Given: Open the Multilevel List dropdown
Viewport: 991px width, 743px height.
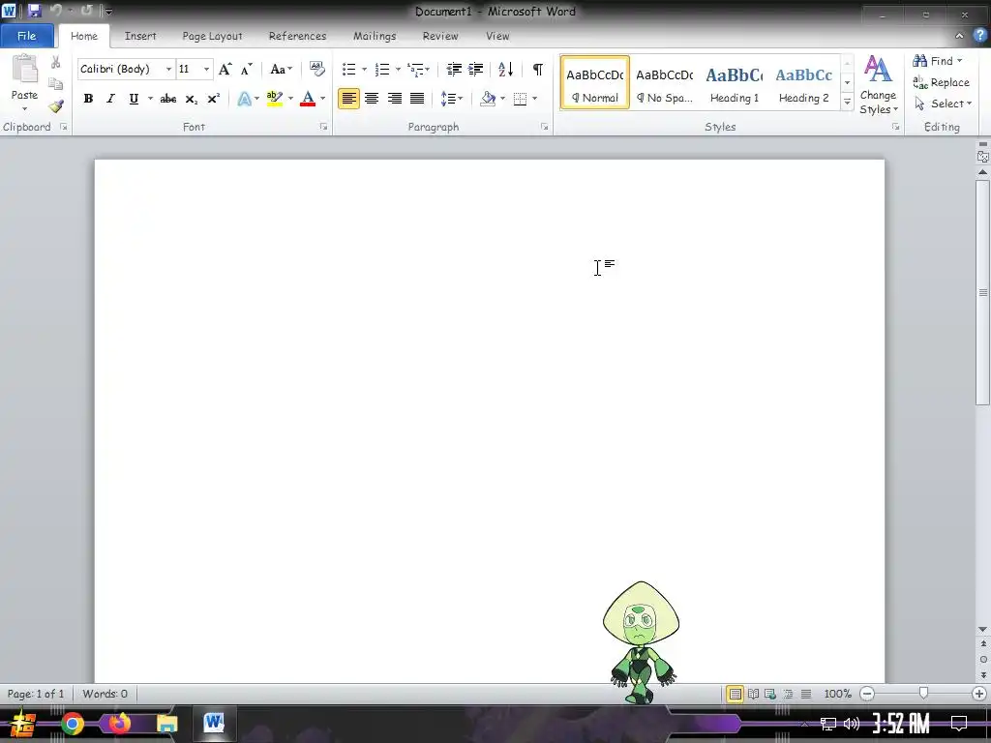Looking at the screenshot, I should point(418,69).
